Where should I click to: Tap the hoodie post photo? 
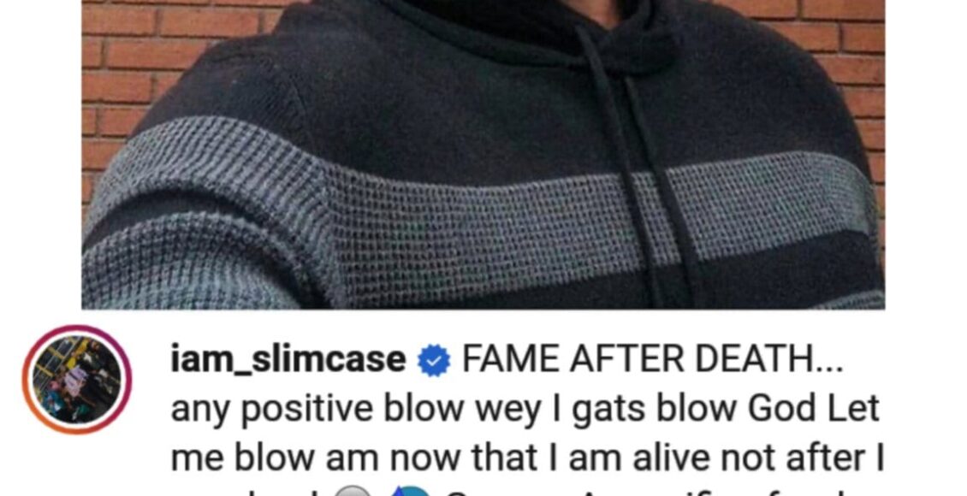click(483, 154)
